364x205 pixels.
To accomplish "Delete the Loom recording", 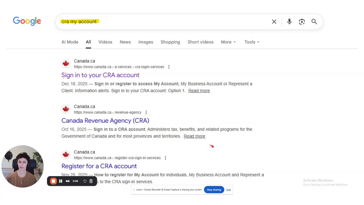I will pos(91,181).
